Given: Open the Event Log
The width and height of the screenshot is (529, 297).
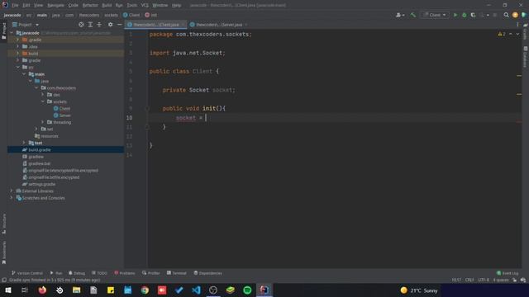Looking at the screenshot, I should [508, 273].
